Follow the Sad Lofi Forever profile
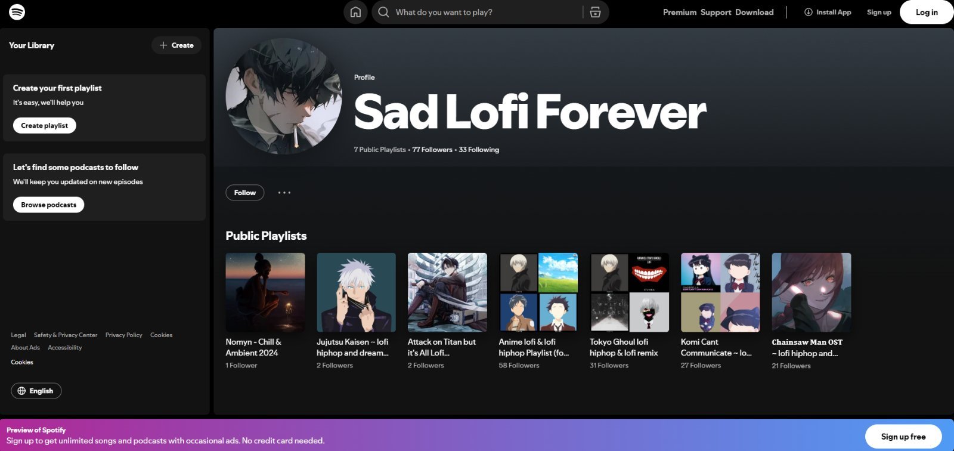This screenshot has height=451, width=954. click(244, 193)
